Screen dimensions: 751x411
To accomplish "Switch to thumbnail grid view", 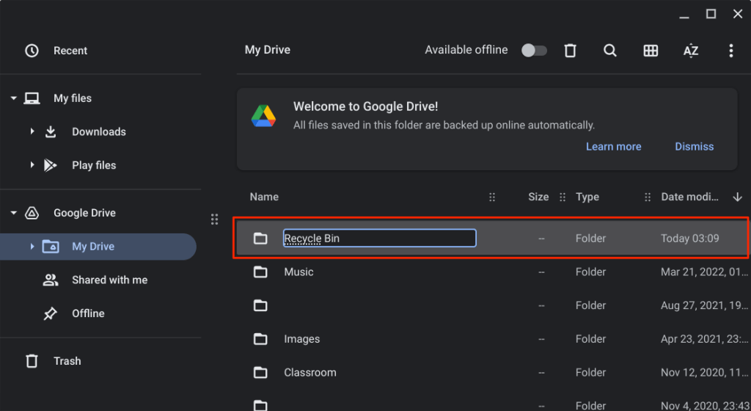I will tap(651, 51).
